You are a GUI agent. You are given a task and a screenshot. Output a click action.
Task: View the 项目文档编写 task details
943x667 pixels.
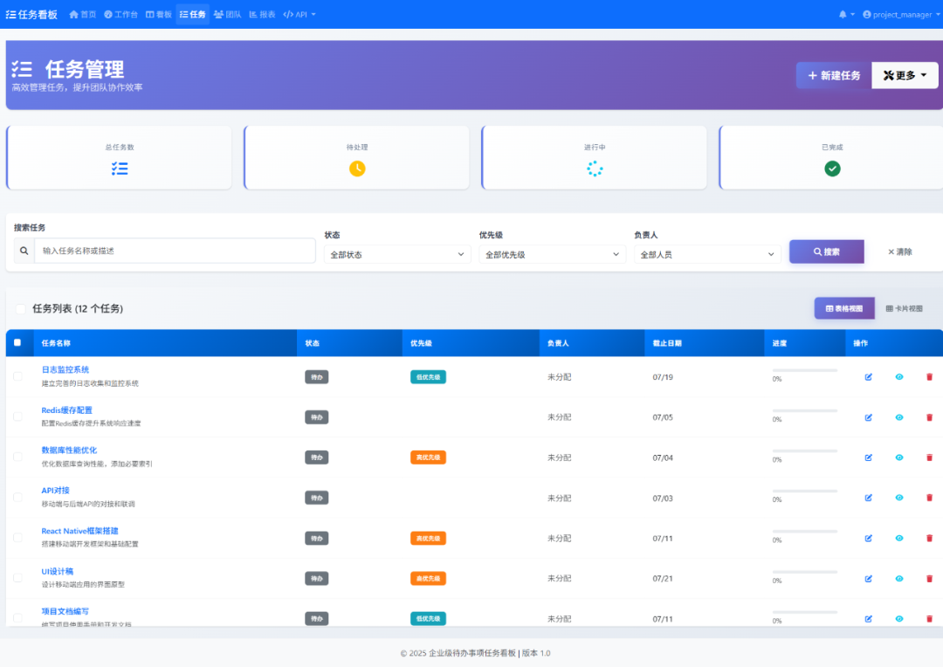899,619
